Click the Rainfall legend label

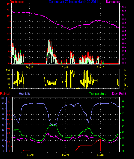[x=5, y=94]
